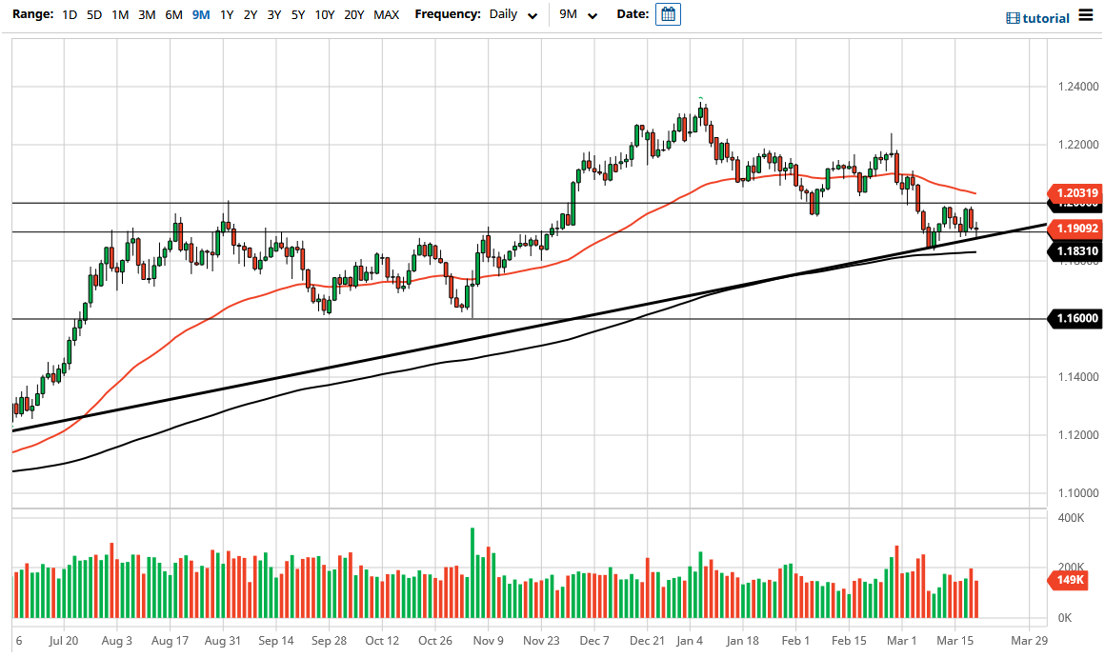
Task: Click the 149K volume label
Action: click(1068, 580)
